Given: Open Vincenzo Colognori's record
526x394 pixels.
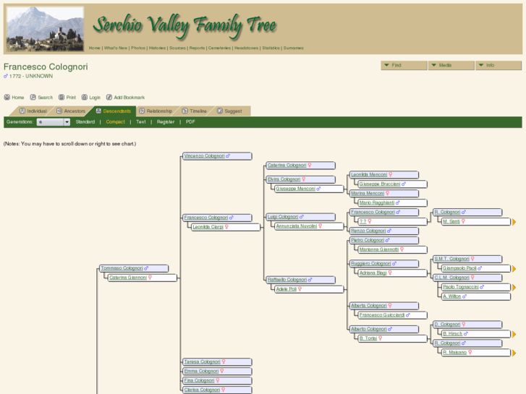Looking at the screenshot, I should (x=204, y=156).
